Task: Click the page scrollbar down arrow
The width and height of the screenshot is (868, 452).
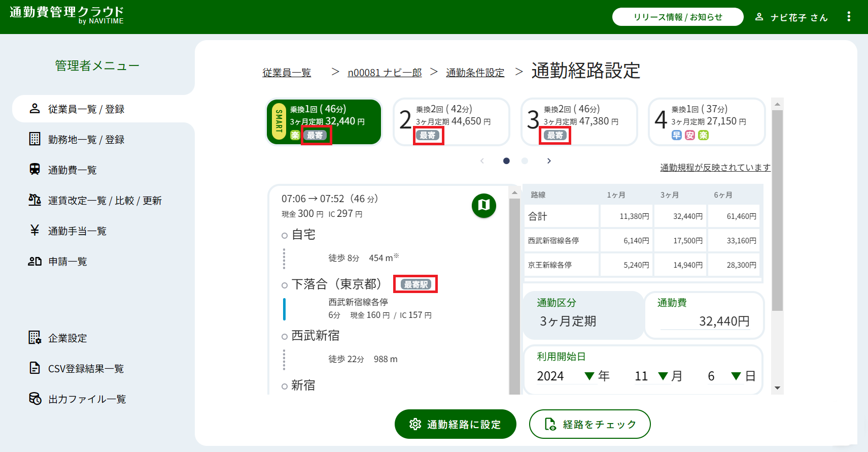Action: (777, 388)
